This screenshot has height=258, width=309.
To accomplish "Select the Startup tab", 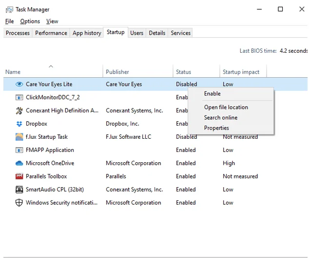I will coord(116,32).
